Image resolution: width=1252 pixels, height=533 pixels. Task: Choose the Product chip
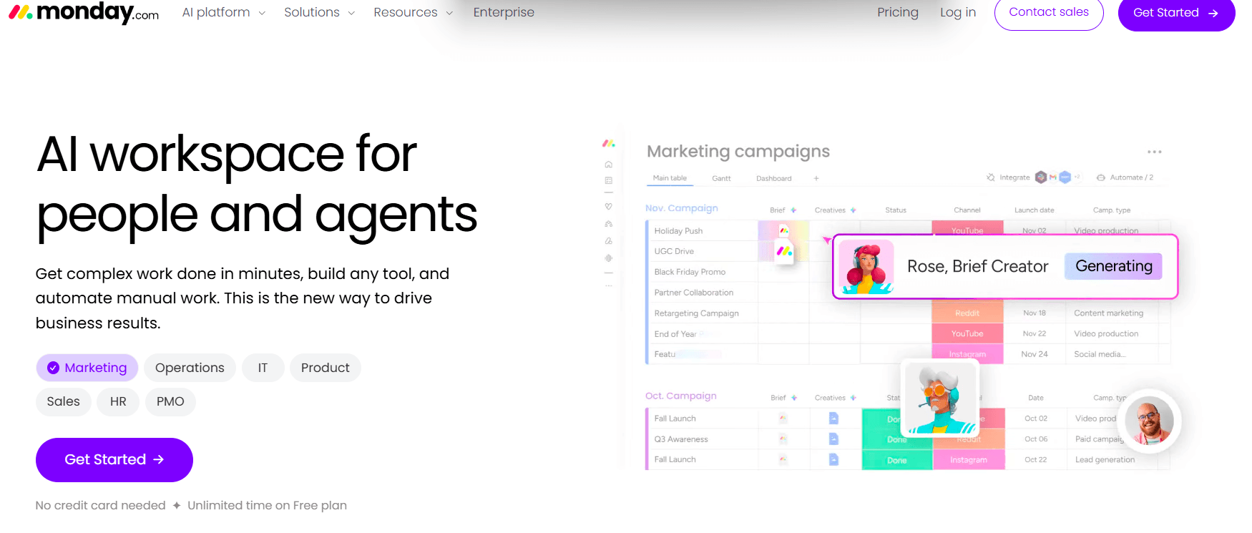(326, 368)
